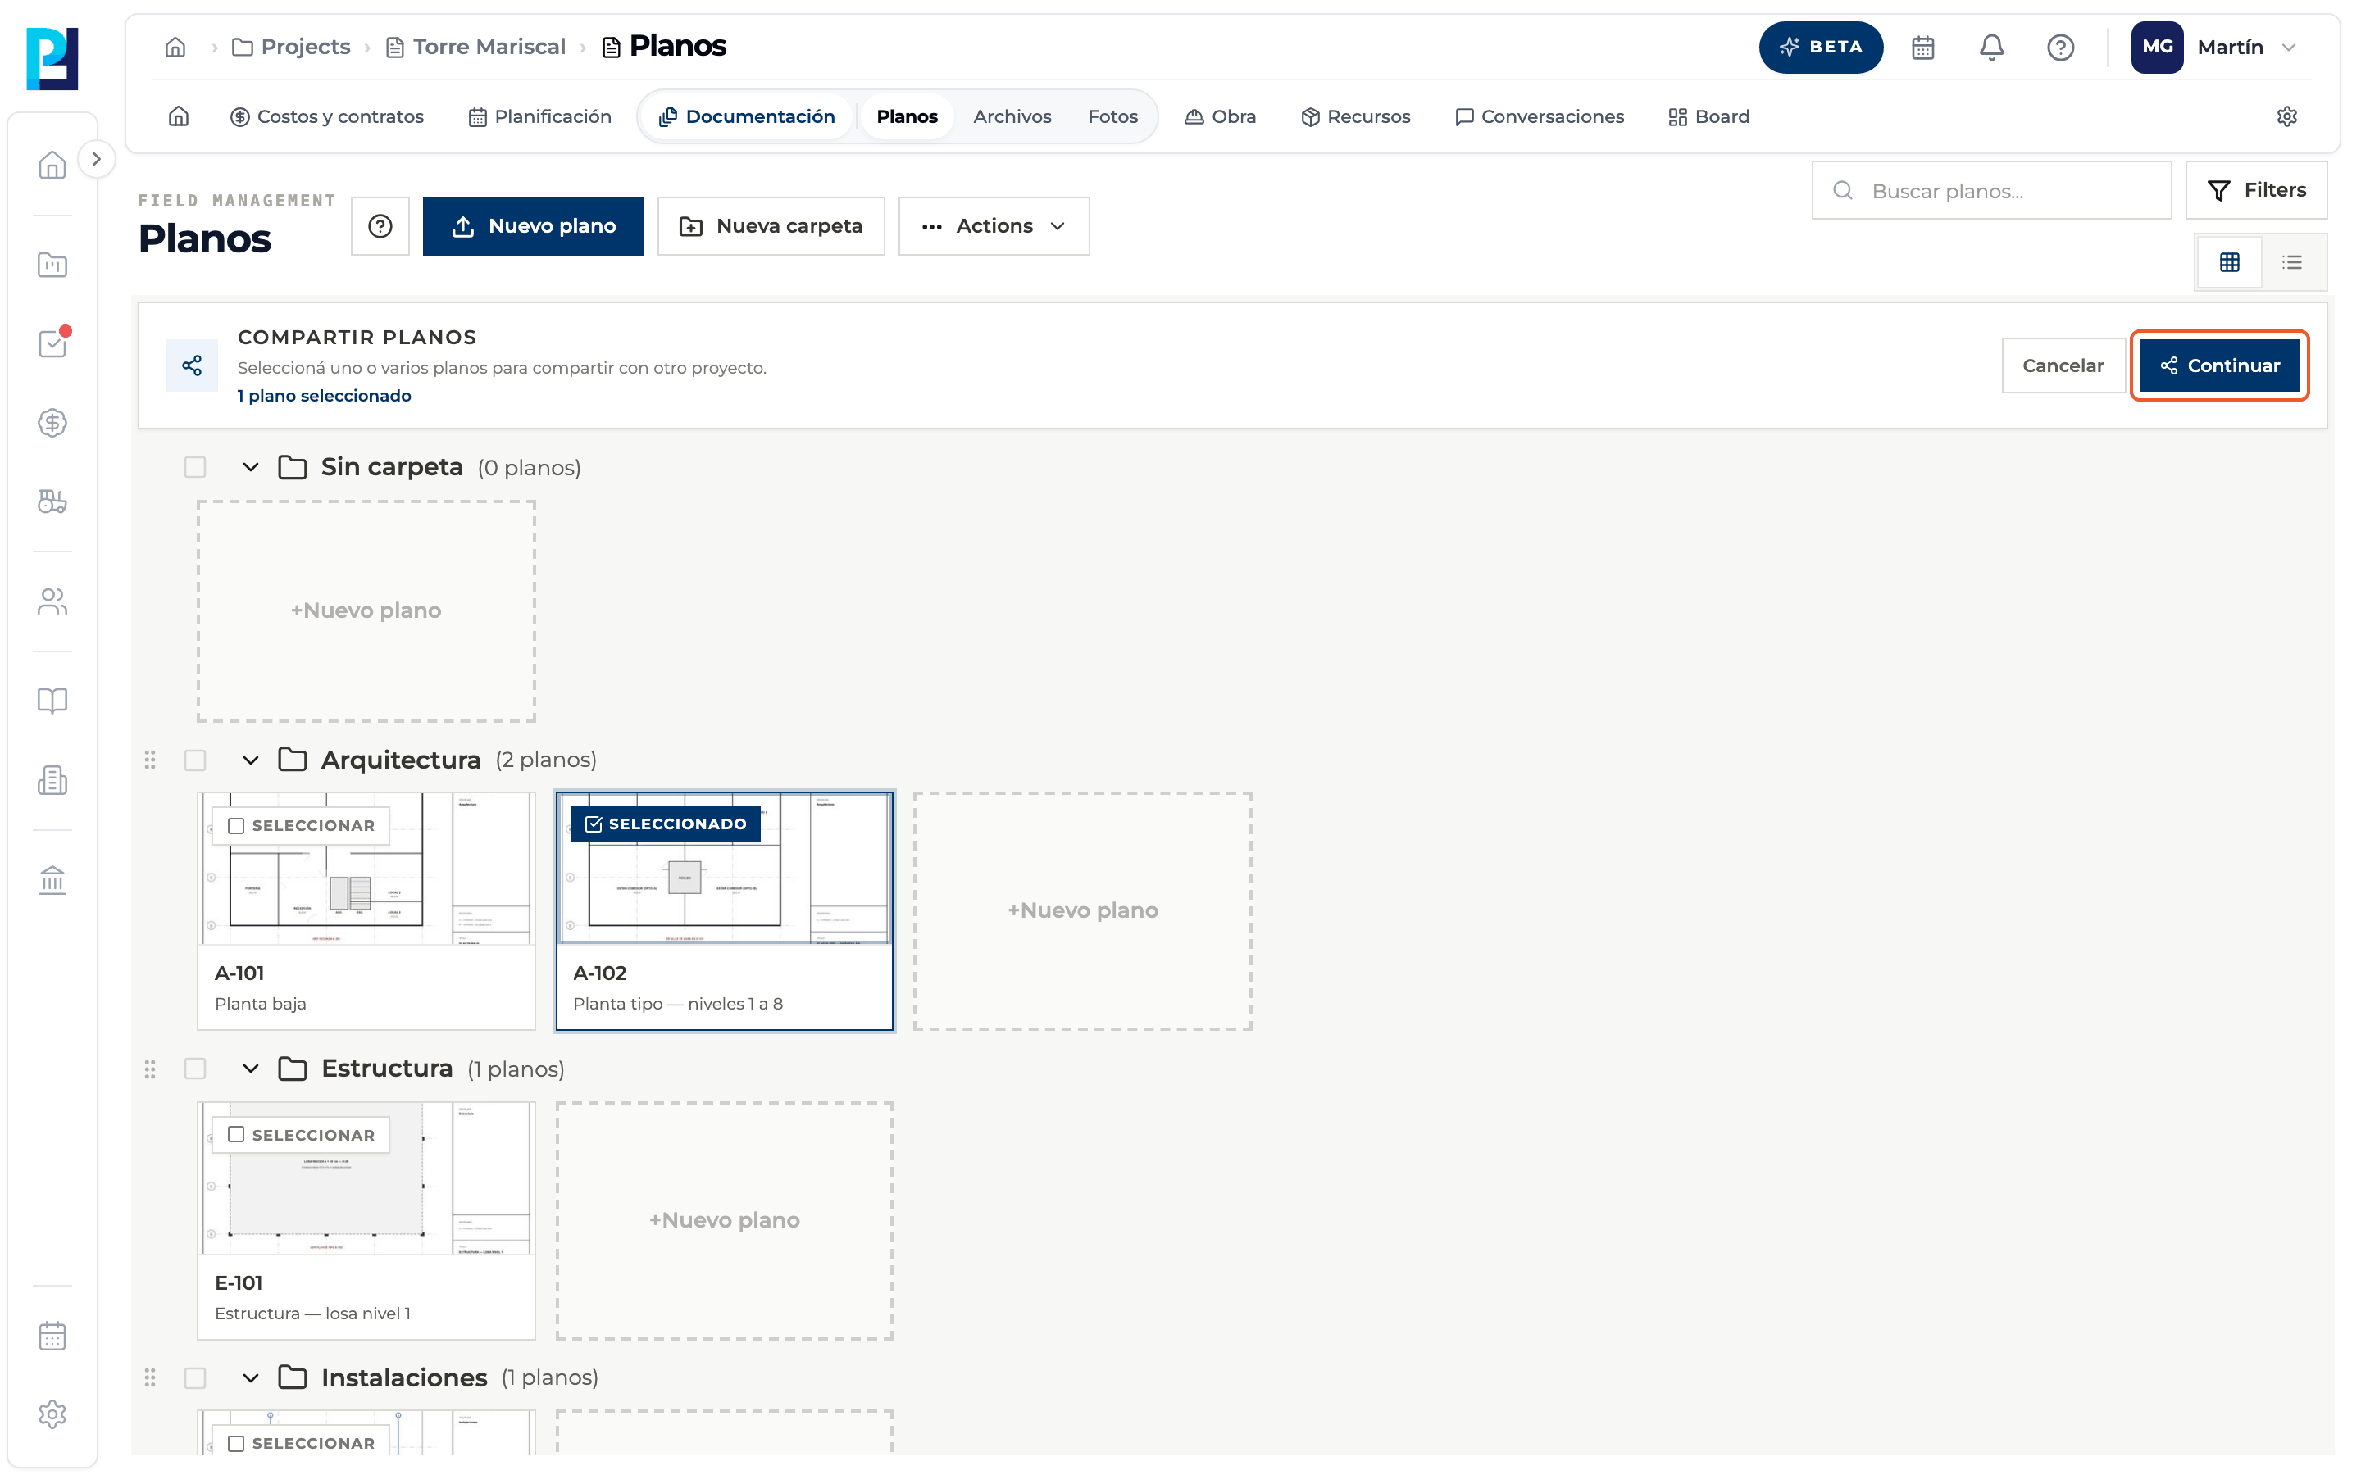
Task: Open sidebar bank institution icon
Action: [x=52, y=880]
